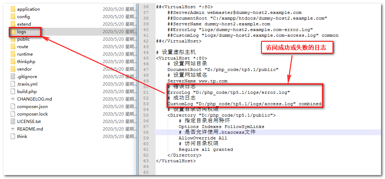
Task: Click line number 53 in the gutter
Action: tap(146, 104)
